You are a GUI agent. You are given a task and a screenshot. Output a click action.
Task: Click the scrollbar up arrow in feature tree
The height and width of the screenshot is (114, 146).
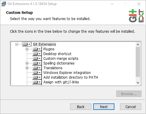pyautogui.click(x=138, y=44)
